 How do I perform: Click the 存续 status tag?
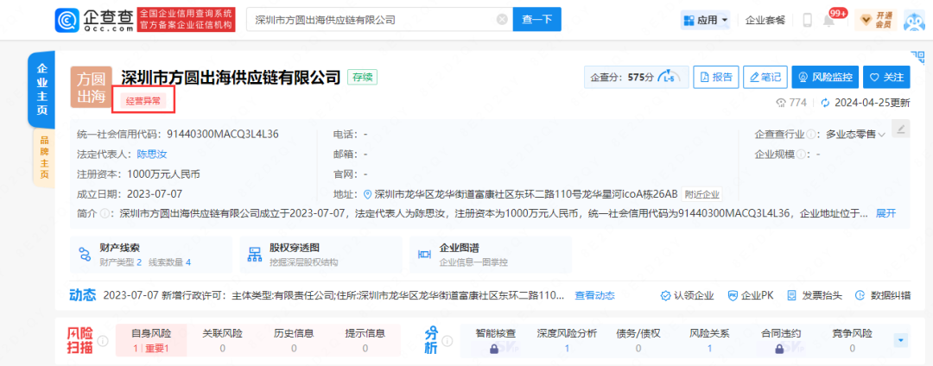tap(362, 77)
